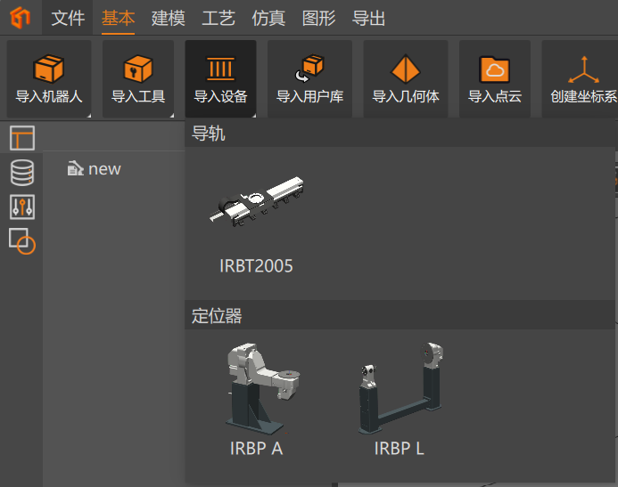Switch to the 基本 tab
Image resolution: width=618 pixels, height=487 pixels.
point(119,18)
